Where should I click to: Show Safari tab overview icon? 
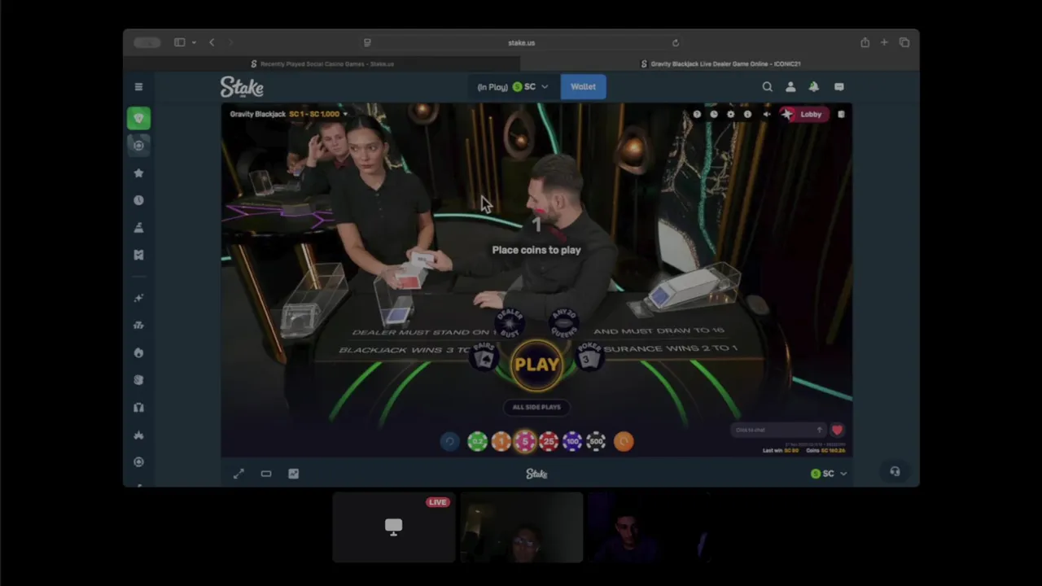(x=904, y=42)
